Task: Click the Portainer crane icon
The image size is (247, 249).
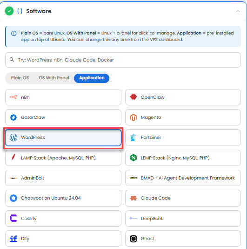Action: pyautogui.click(x=133, y=138)
